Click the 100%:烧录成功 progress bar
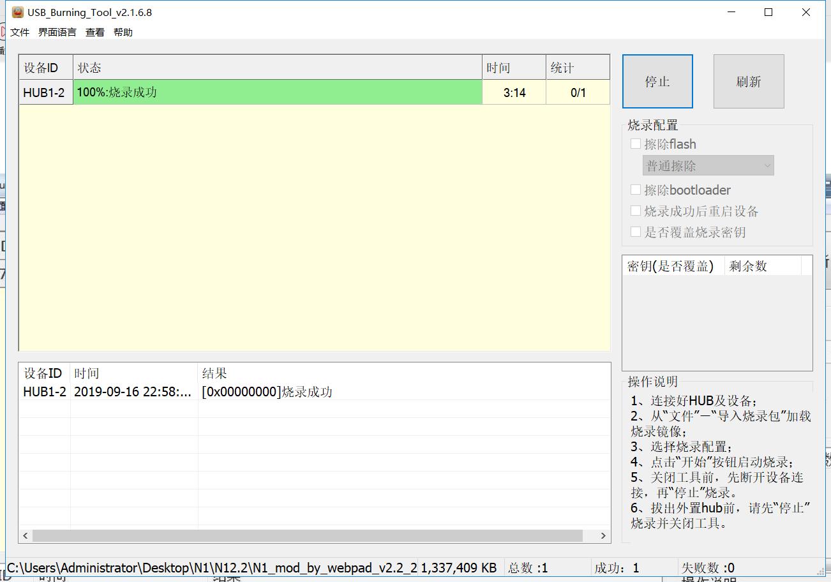 coord(278,93)
